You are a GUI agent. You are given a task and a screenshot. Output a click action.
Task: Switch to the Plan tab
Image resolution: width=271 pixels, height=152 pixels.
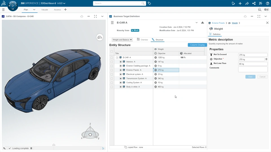(26, 10)
